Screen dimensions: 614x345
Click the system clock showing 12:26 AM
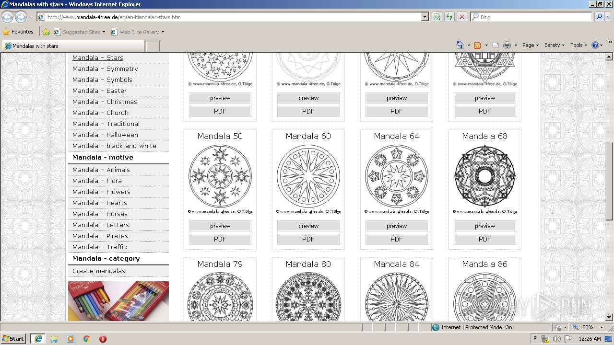[x=590, y=339]
